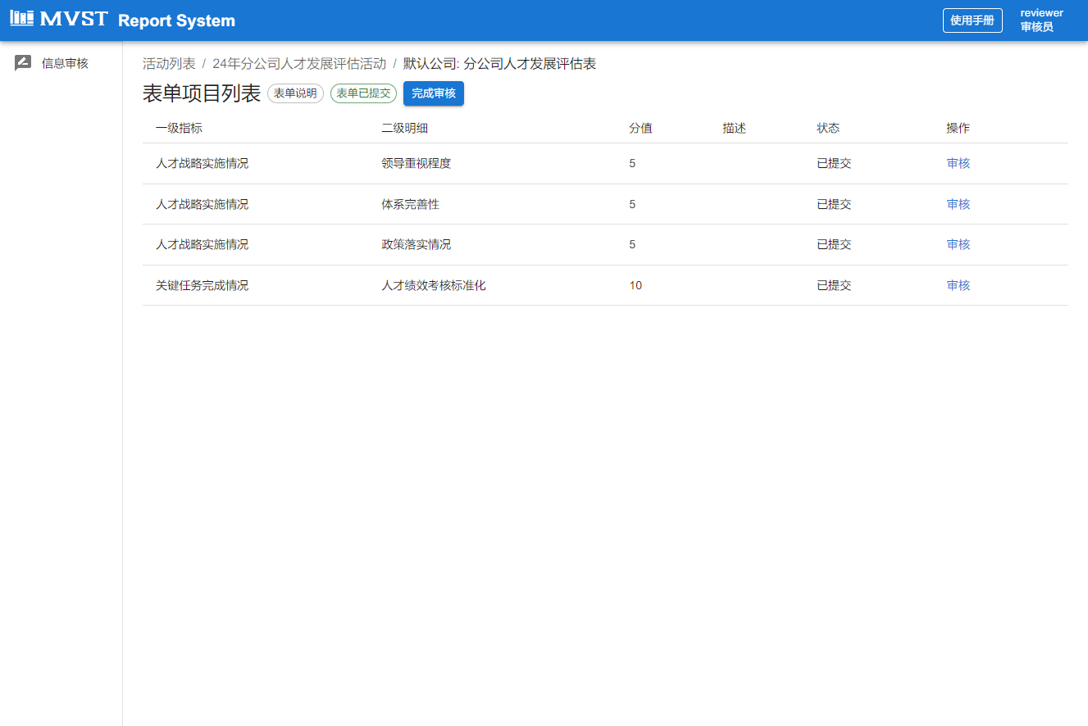Select the 人才绩效考核标准化 cell
The height and width of the screenshot is (726, 1088).
tap(434, 285)
